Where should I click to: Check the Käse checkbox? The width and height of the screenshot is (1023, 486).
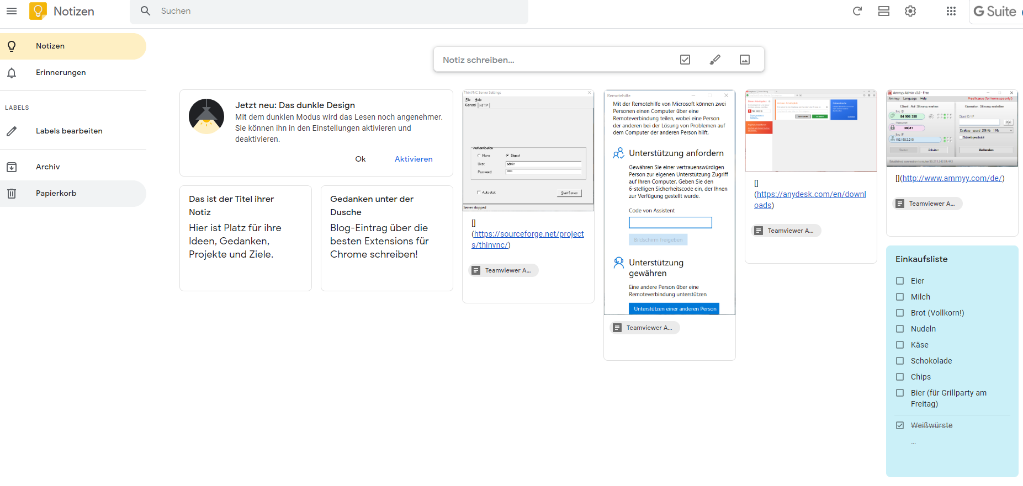(x=900, y=345)
